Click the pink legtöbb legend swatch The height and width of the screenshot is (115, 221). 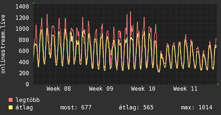(x=10, y=100)
